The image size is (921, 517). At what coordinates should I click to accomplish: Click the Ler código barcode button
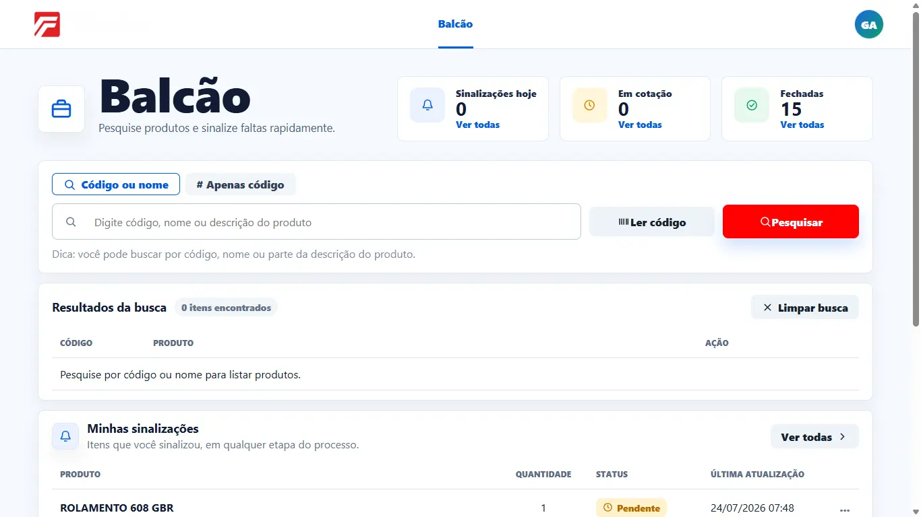point(652,222)
